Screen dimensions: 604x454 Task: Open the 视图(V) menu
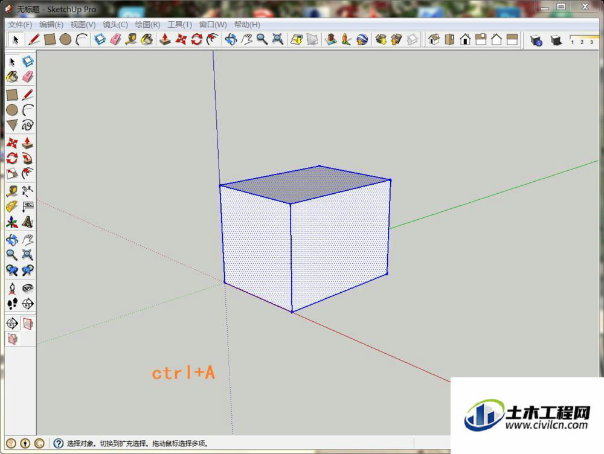point(83,25)
